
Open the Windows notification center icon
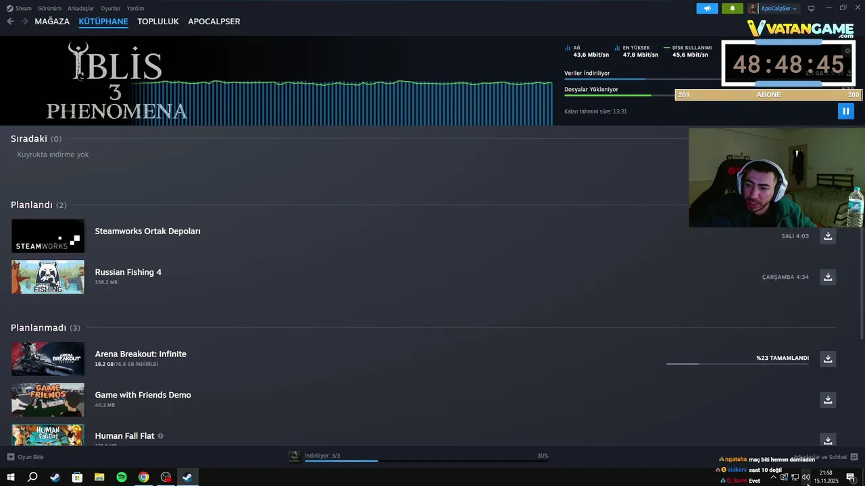tap(851, 477)
